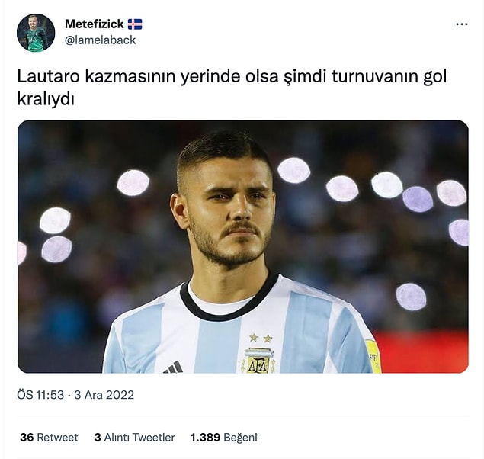The image size is (484, 459).
Task: Open the attached footballer photo
Action: pos(243,246)
